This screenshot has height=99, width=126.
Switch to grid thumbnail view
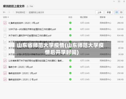tap(121, 12)
